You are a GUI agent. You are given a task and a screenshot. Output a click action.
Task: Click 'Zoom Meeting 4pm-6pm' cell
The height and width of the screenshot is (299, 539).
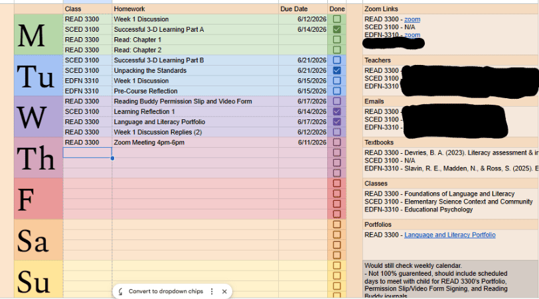click(x=195, y=143)
